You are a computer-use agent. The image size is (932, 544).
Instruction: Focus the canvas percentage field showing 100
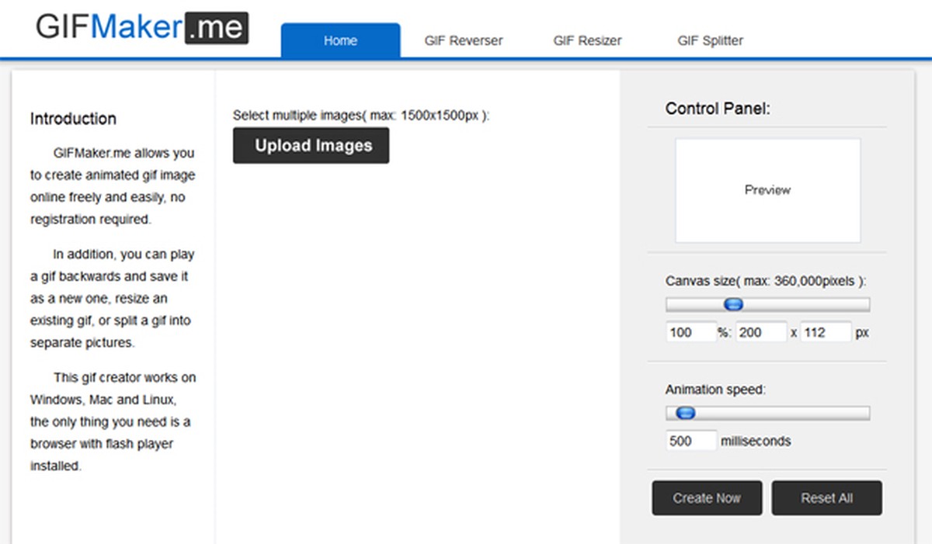pos(690,332)
